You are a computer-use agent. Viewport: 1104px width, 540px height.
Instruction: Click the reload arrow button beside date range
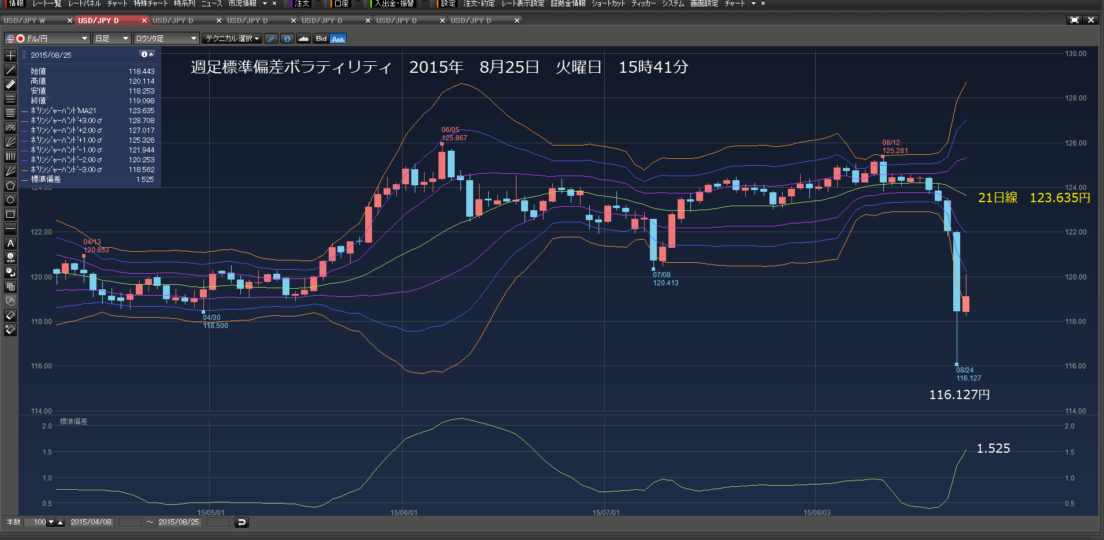coord(241,522)
